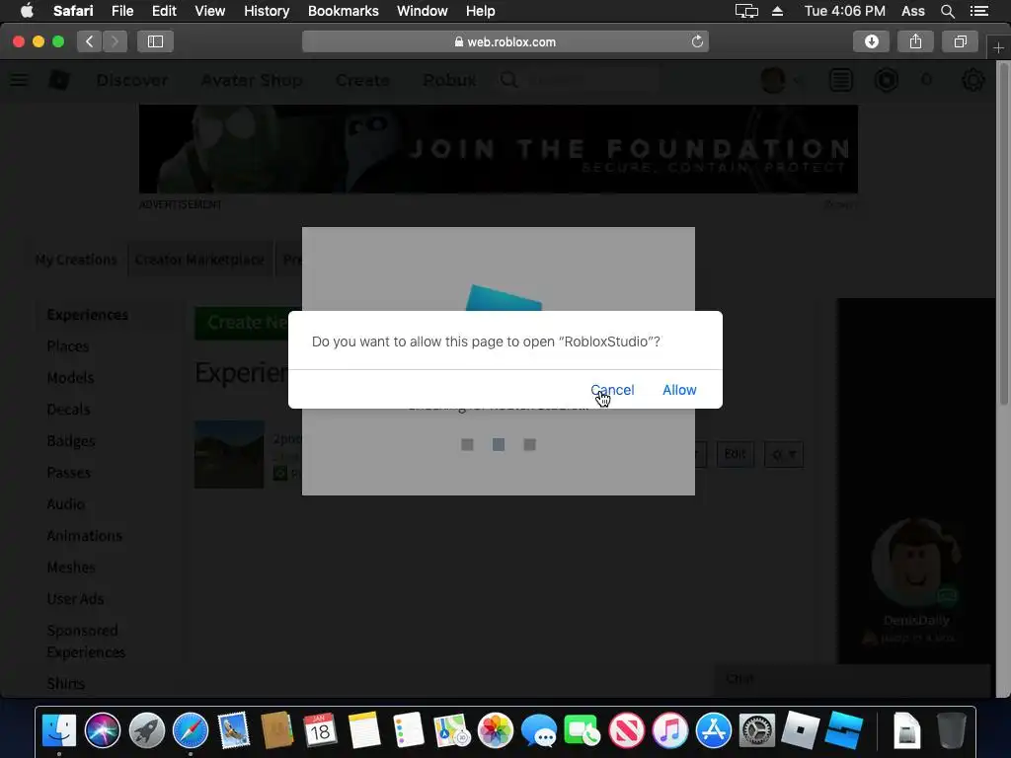Open App Store from the Dock
1011x758 pixels.
[713, 731]
